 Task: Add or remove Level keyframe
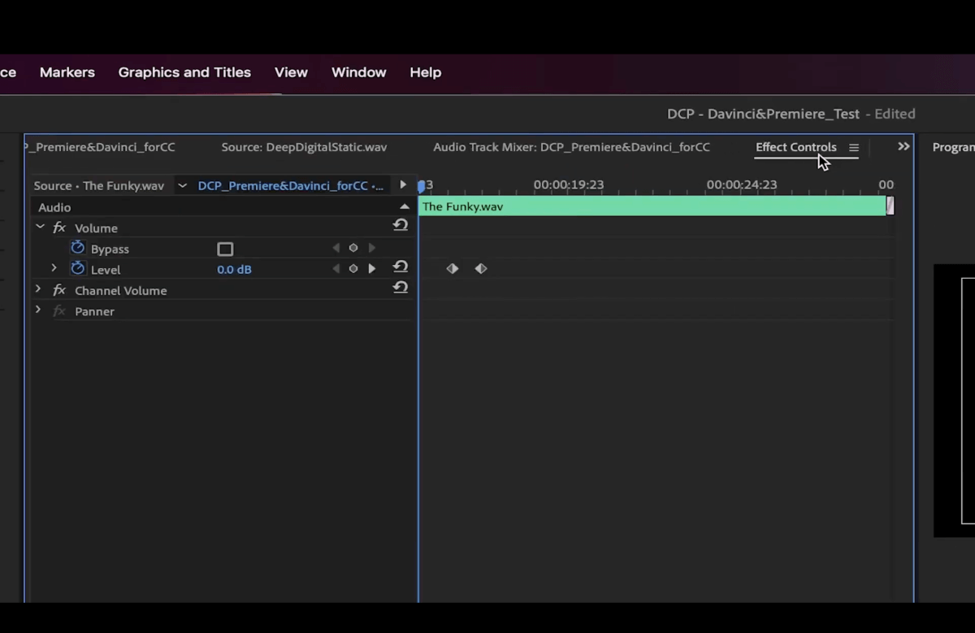353,268
